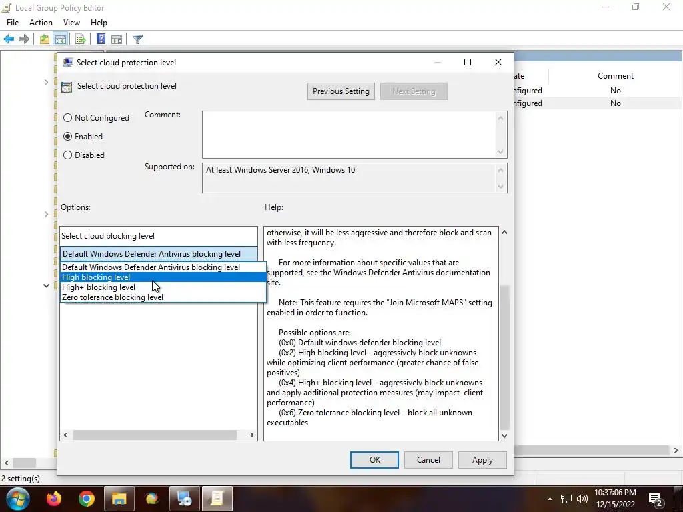Expand the first collapsed tree node in the console tree
Screen dimensions: 683x512
click(46, 82)
